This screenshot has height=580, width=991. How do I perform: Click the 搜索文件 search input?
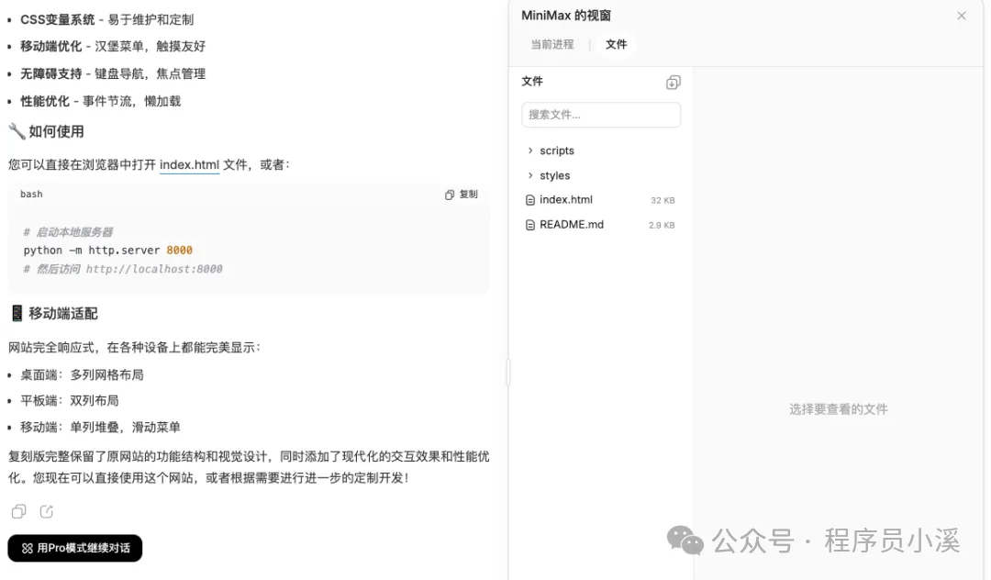(601, 115)
